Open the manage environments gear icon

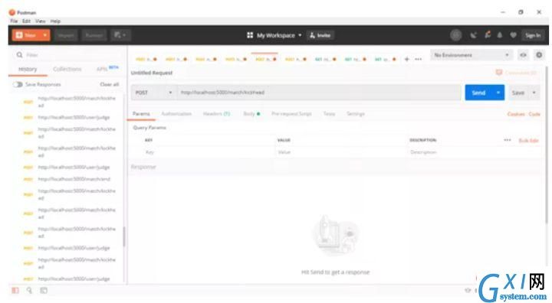click(539, 55)
